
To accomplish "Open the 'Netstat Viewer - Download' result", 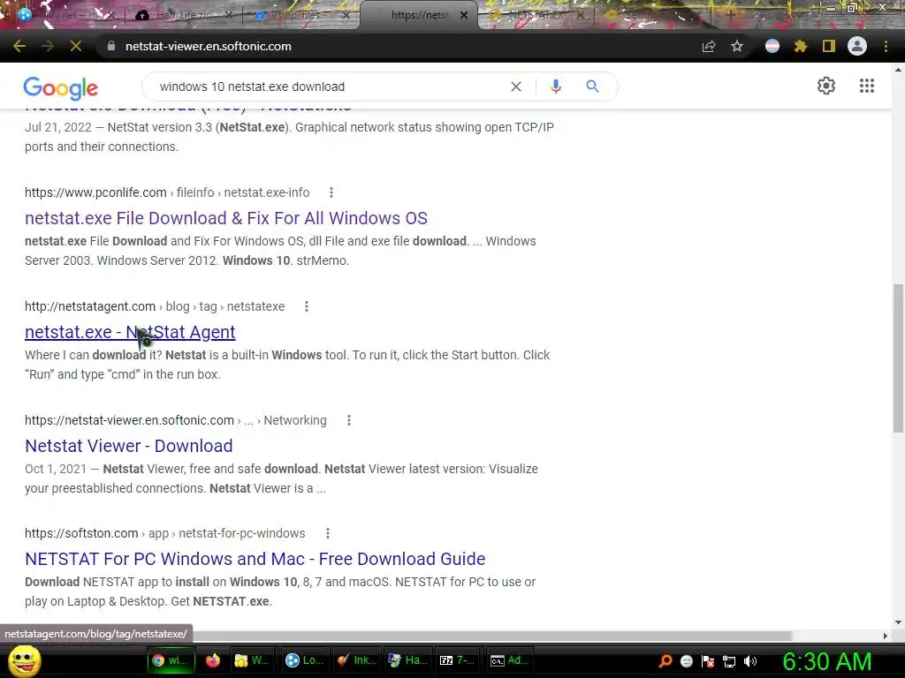I will point(129,446).
